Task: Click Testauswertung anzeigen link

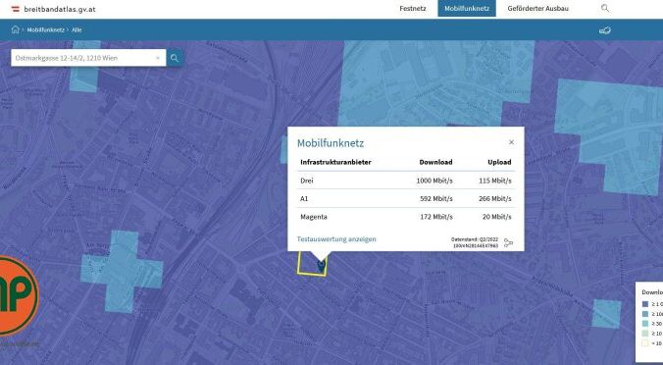Action: [336, 239]
